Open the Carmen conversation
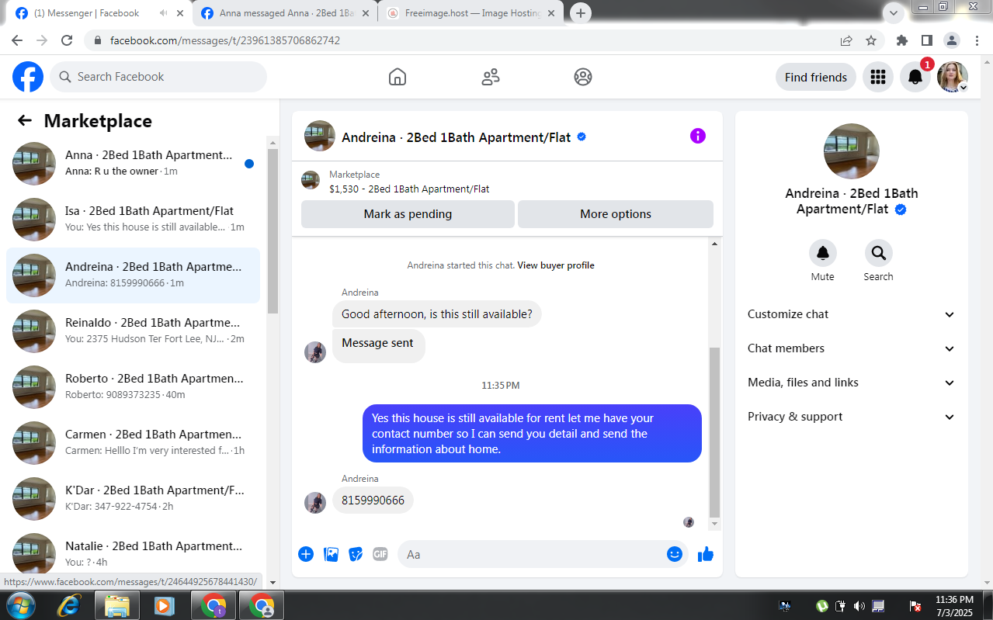 click(x=133, y=443)
